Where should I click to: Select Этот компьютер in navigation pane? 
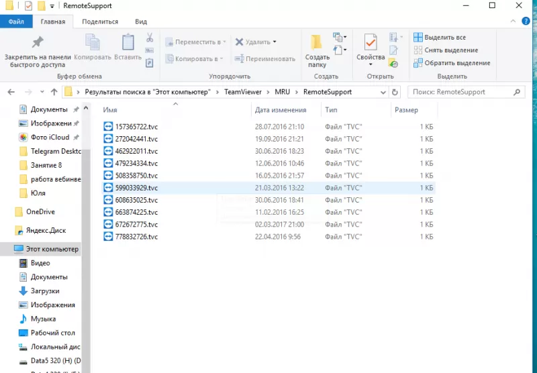click(x=40, y=249)
